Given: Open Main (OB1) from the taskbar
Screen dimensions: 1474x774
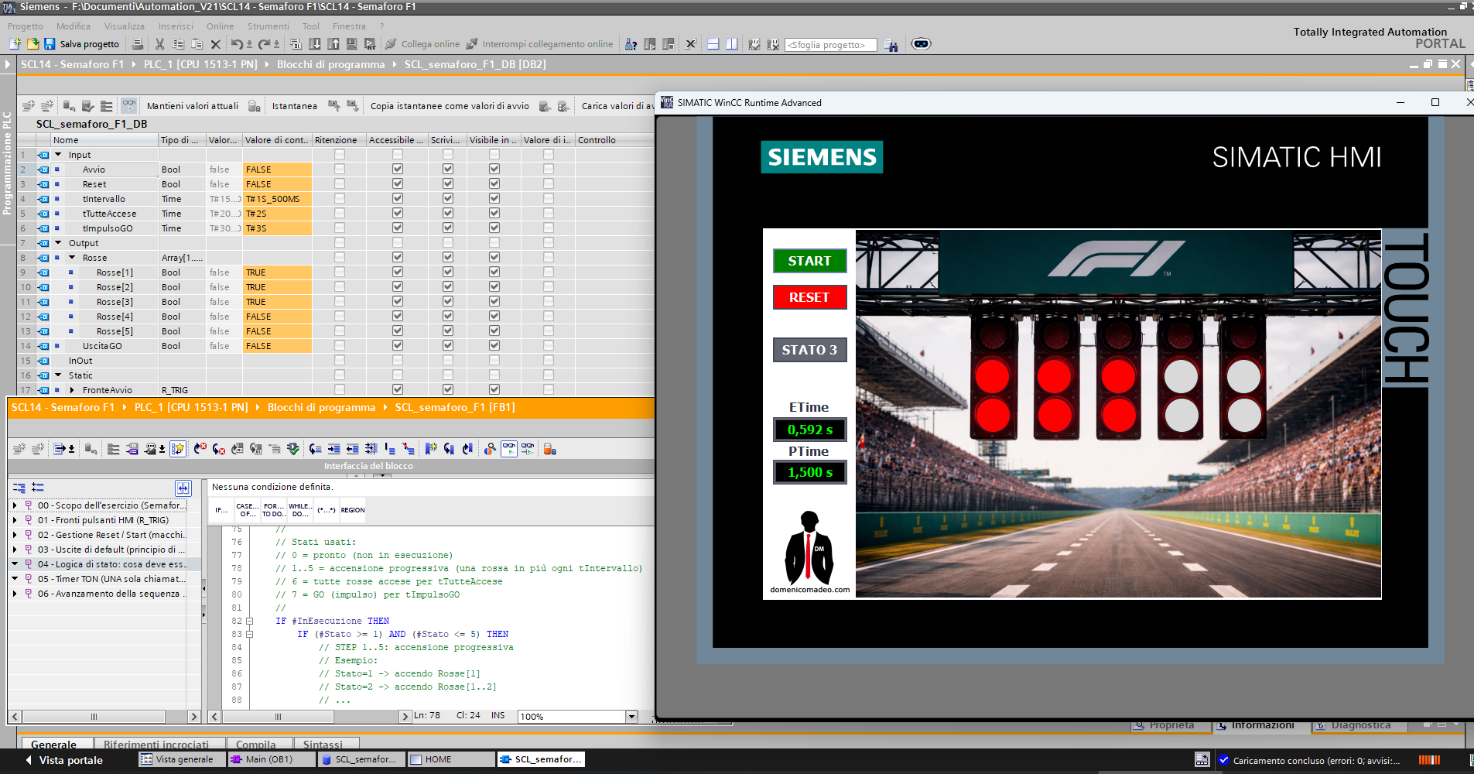Looking at the screenshot, I should click(271, 759).
